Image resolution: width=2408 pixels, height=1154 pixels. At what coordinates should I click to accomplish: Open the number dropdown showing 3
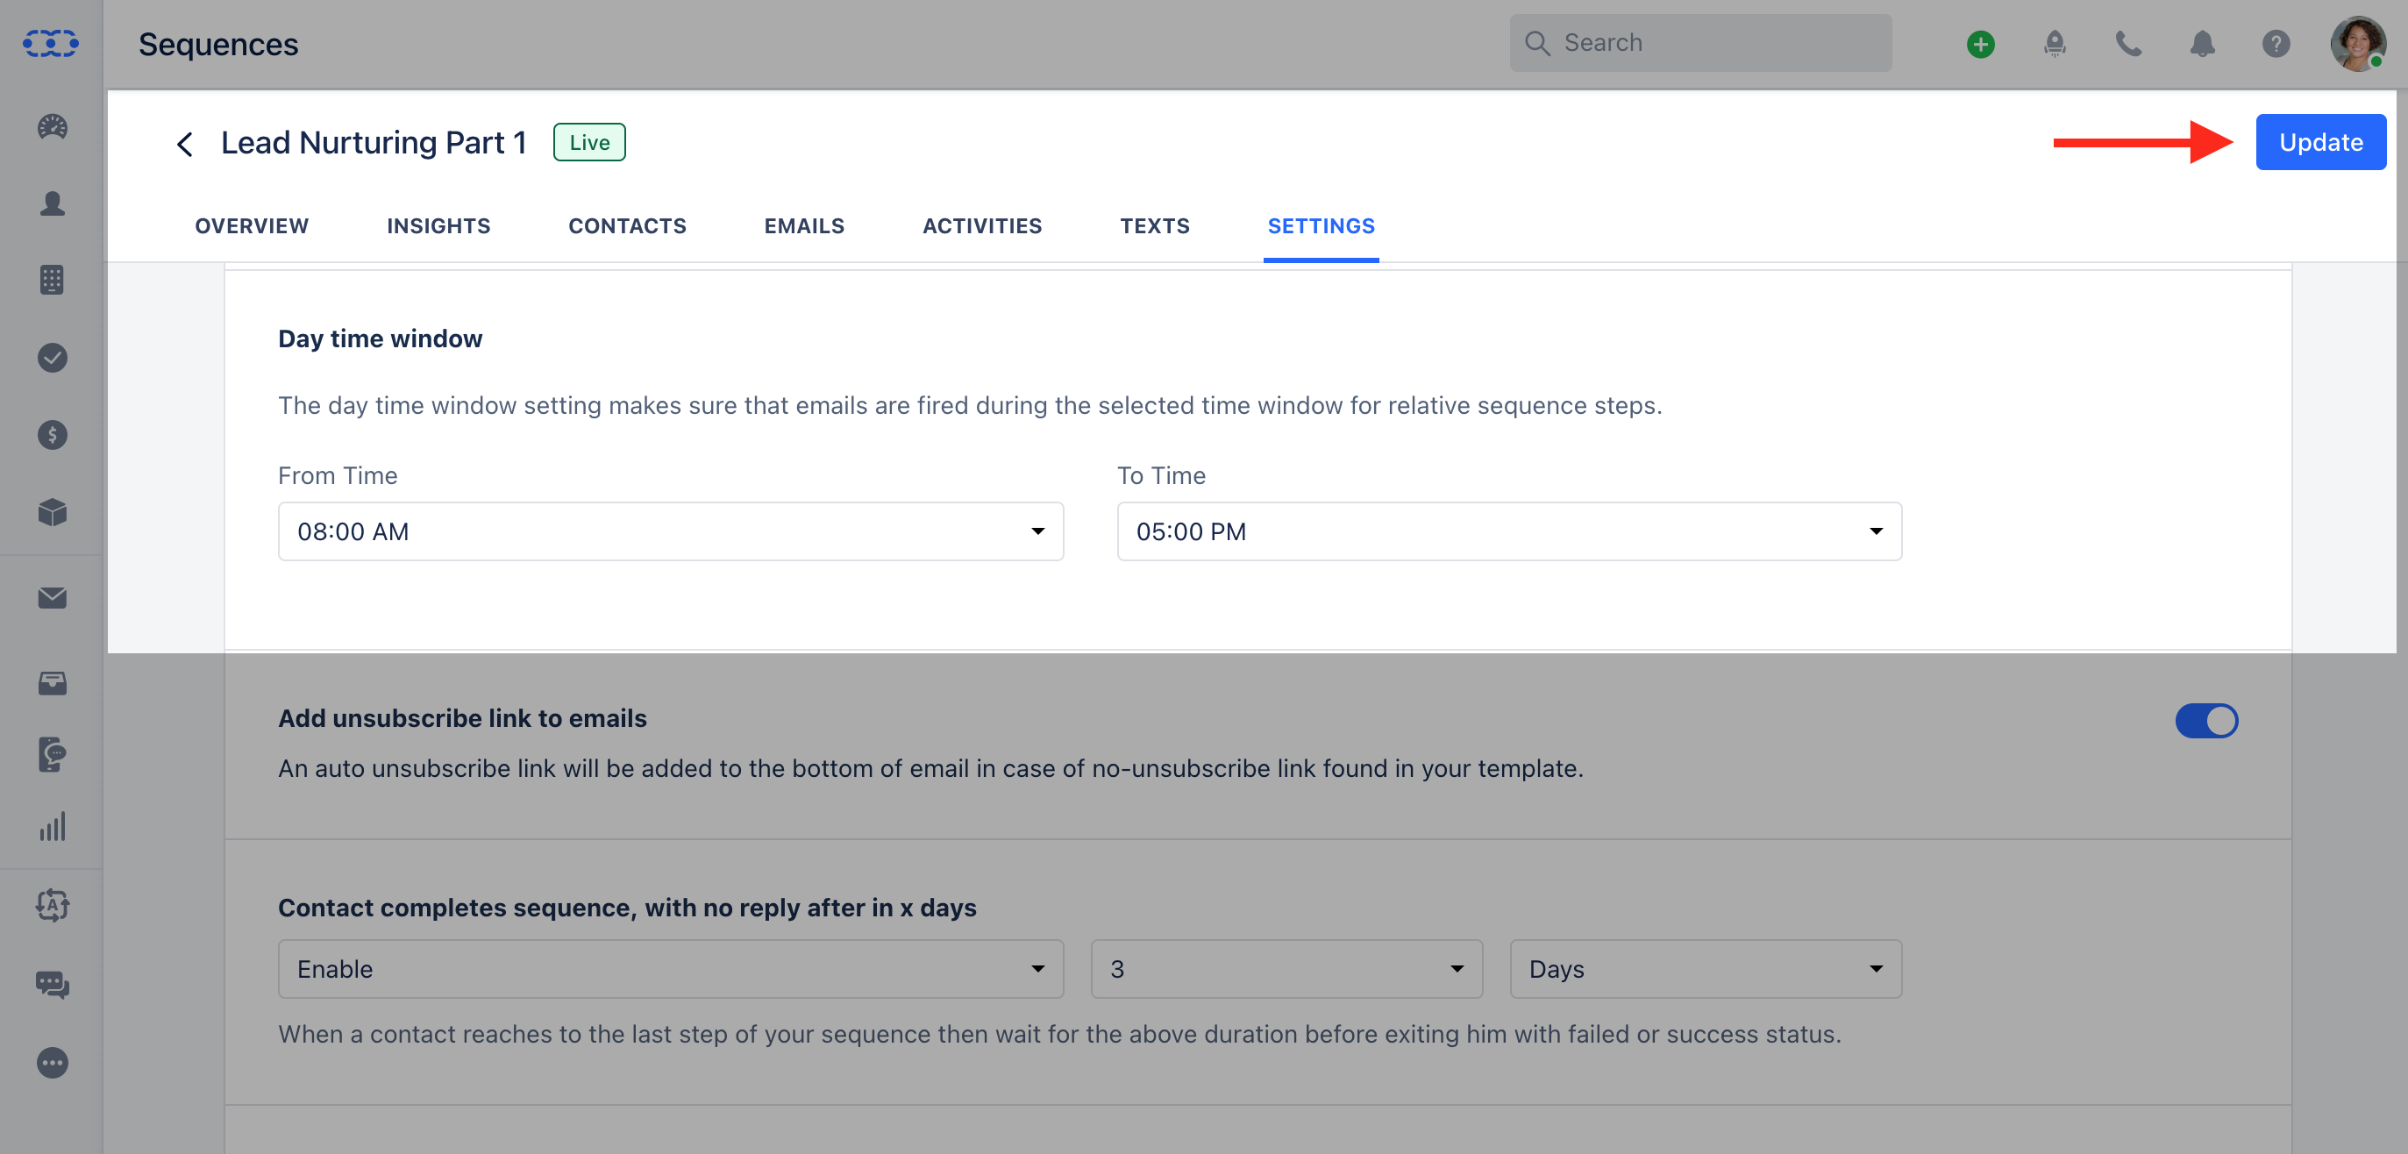1286,969
